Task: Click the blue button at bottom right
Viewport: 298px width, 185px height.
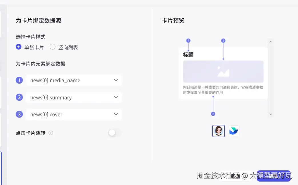Action: click(274, 176)
